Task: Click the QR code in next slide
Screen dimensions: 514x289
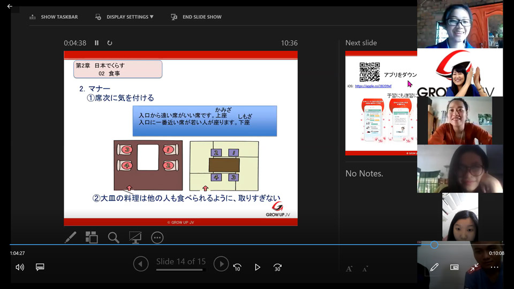Action: coord(369,72)
